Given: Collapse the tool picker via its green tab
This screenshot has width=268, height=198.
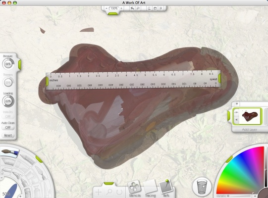Looking at the screenshot, I should (x=39, y=159).
